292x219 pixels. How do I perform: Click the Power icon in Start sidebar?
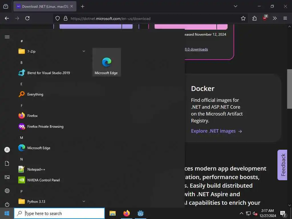(7, 204)
